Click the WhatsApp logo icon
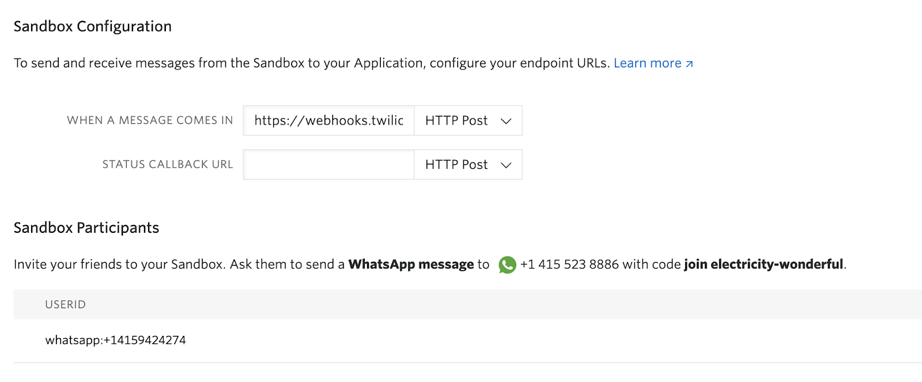This screenshot has width=922, height=382. tap(507, 264)
